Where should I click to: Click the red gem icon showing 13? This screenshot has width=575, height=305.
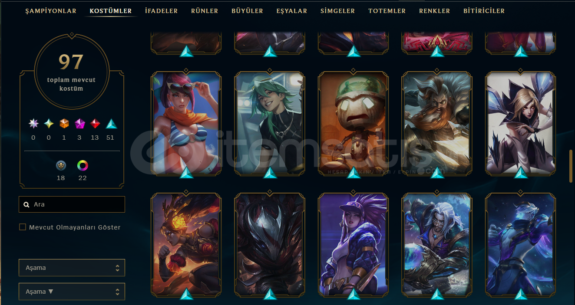click(x=95, y=124)
